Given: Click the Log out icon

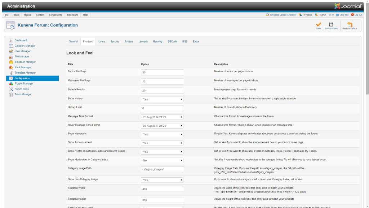Looking at the screenshot, I should 352,14.
